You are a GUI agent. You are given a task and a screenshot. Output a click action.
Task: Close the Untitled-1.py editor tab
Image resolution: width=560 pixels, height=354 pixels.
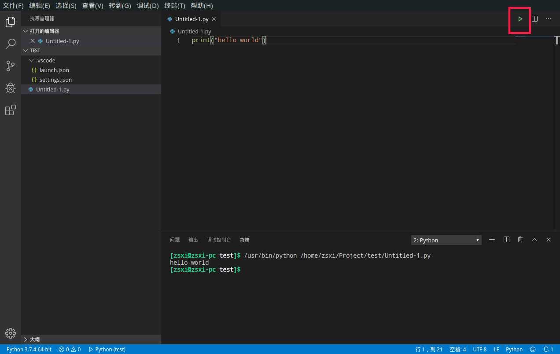214,19
